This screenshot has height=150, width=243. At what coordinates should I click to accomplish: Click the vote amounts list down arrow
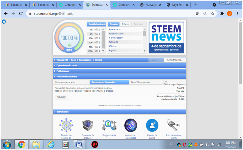(103, 51)
